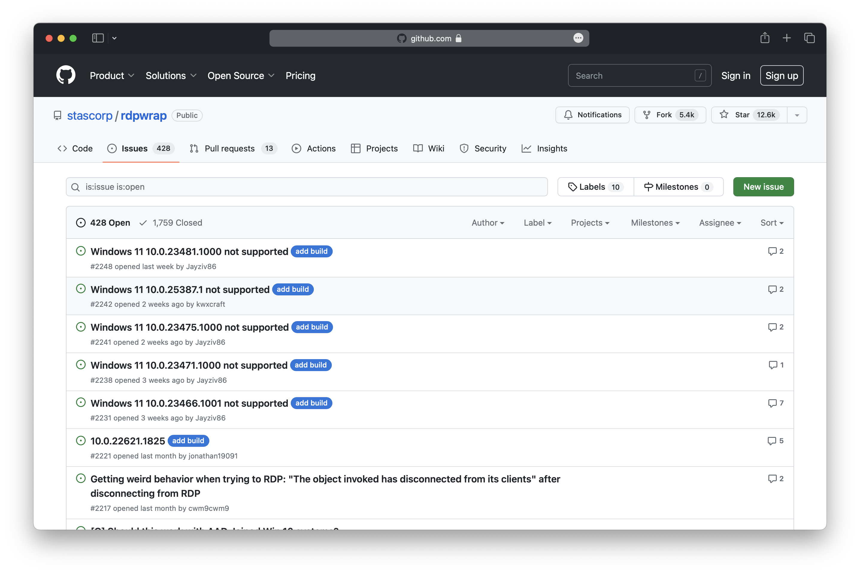Screen dimensions: 860x574
Task: Open the Assignee filter dropdown
Action: [x=720, y=223]
